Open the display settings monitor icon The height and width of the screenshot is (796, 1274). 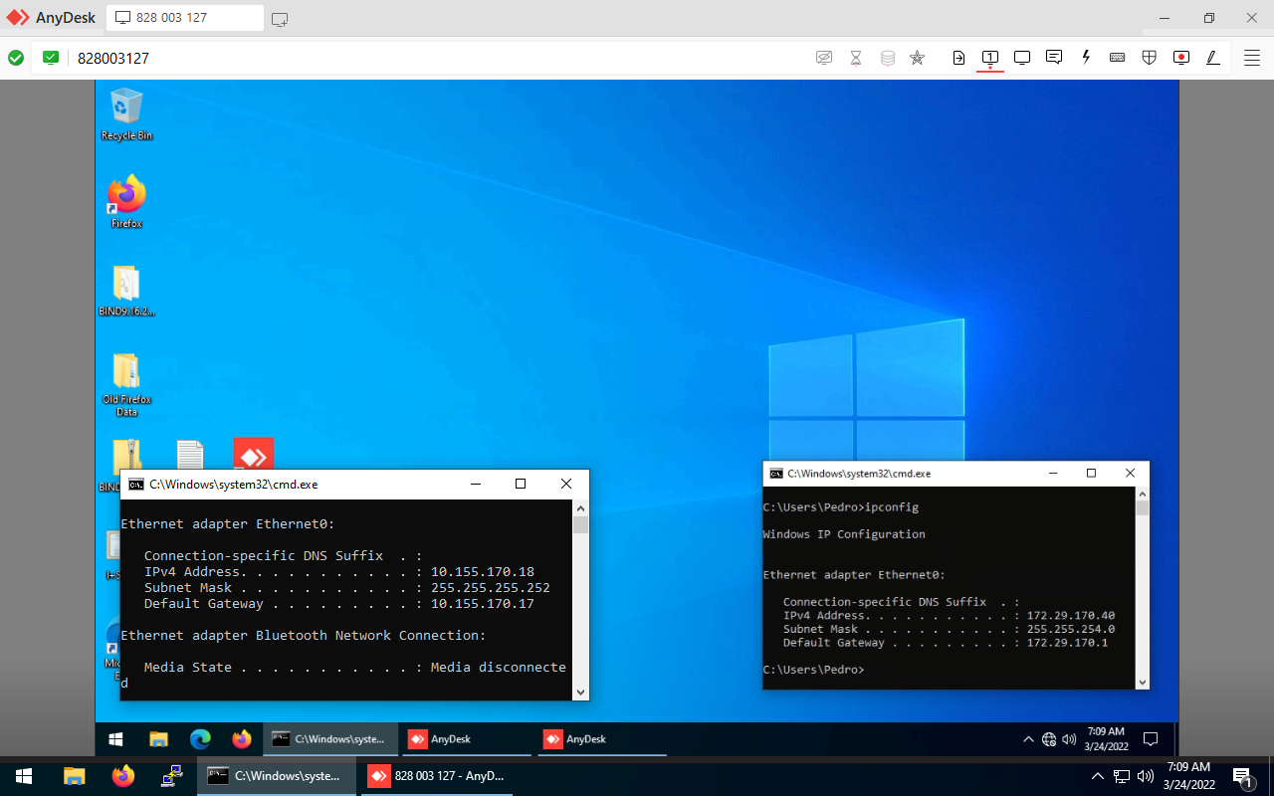point(1022,58)
